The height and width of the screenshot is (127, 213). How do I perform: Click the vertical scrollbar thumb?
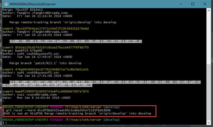click(x=208, y=92)
